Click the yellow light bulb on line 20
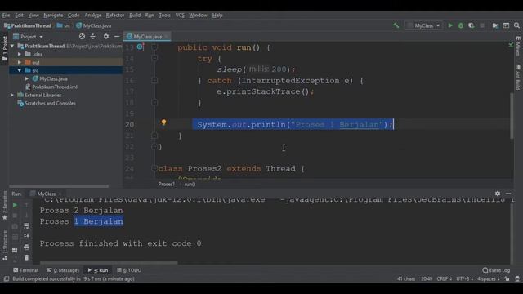 163,122
